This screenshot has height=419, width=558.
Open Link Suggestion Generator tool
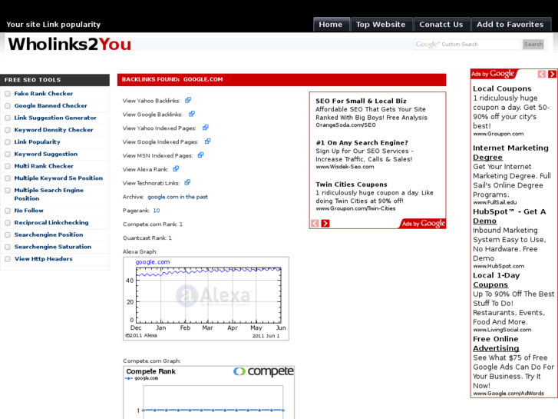[55, 118]
